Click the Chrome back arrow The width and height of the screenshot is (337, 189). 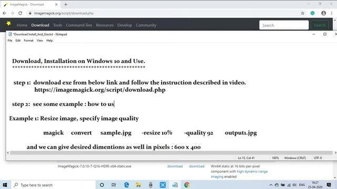5,13
